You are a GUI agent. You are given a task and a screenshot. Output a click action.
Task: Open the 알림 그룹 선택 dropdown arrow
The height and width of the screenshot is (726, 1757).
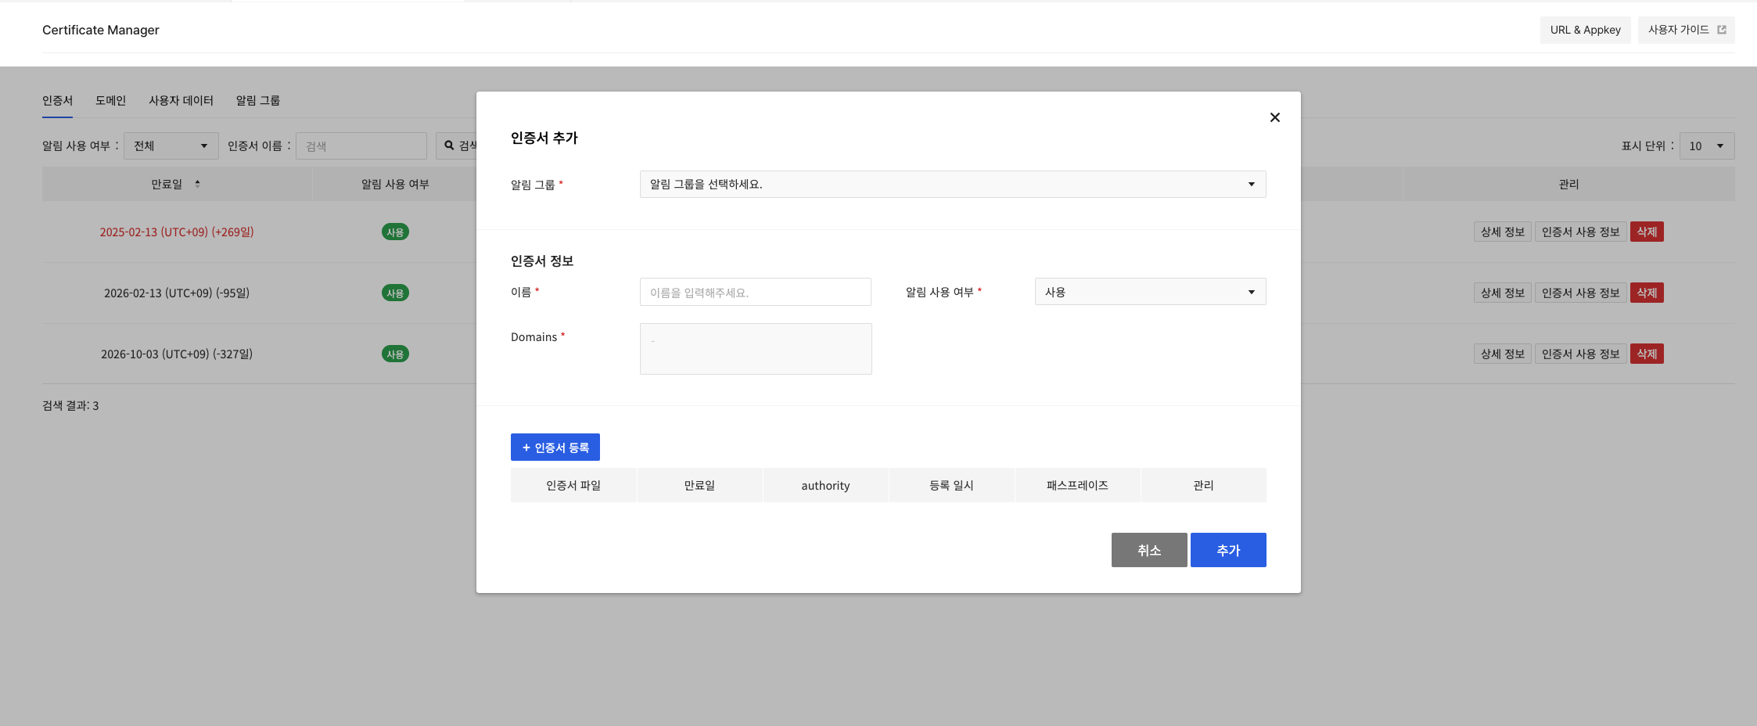point(1252,184)
